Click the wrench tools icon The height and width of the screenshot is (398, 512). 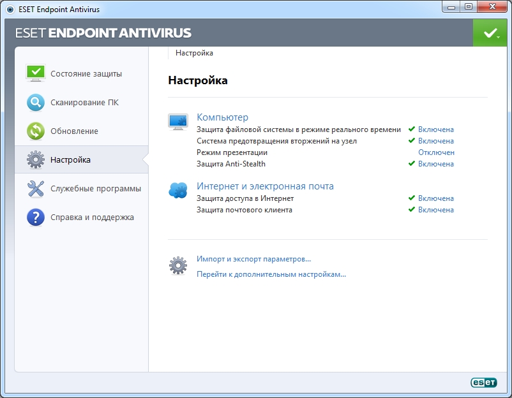click(x=36, y=189)
